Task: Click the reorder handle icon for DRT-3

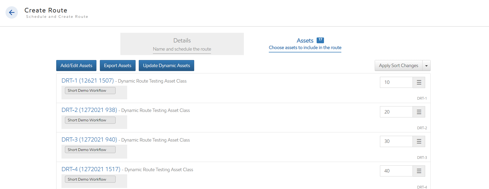Action: (x=419, y=142)
